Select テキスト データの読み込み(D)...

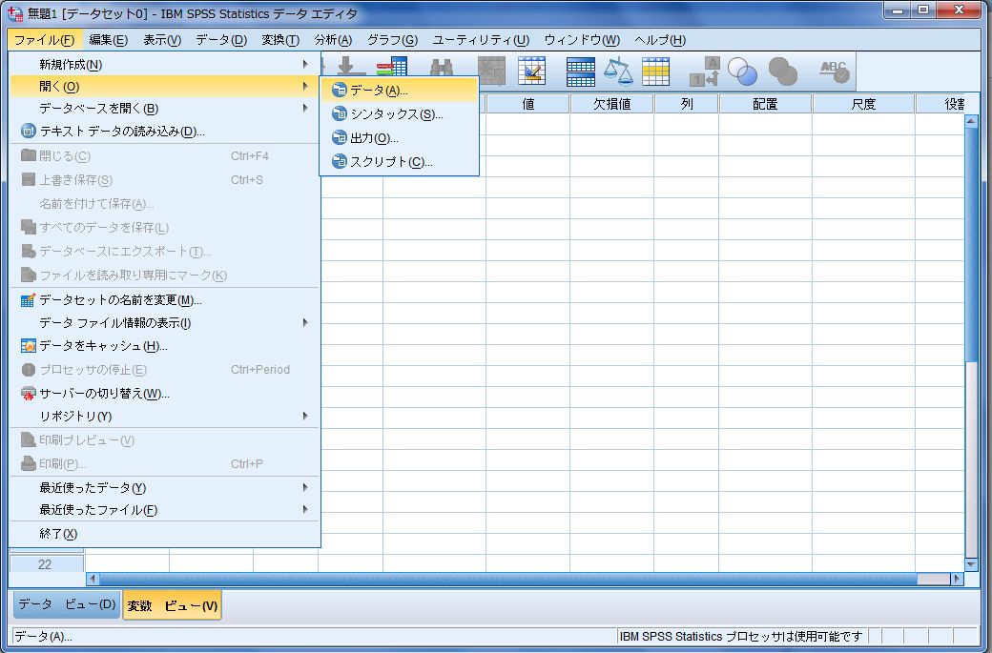(x=164, y=132)
